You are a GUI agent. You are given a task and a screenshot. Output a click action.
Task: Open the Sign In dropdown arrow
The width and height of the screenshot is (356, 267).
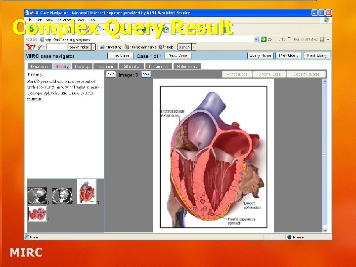click(194, 47)
